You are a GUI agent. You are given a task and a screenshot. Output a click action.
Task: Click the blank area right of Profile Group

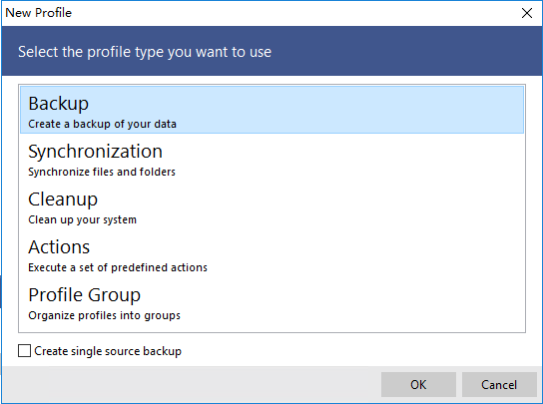(x=332, y=301)
